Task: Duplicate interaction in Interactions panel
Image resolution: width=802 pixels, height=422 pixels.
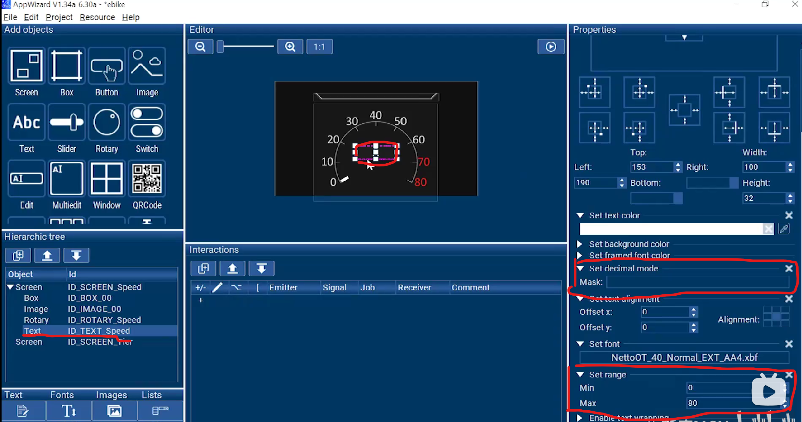Action: [x=203, y=268]
